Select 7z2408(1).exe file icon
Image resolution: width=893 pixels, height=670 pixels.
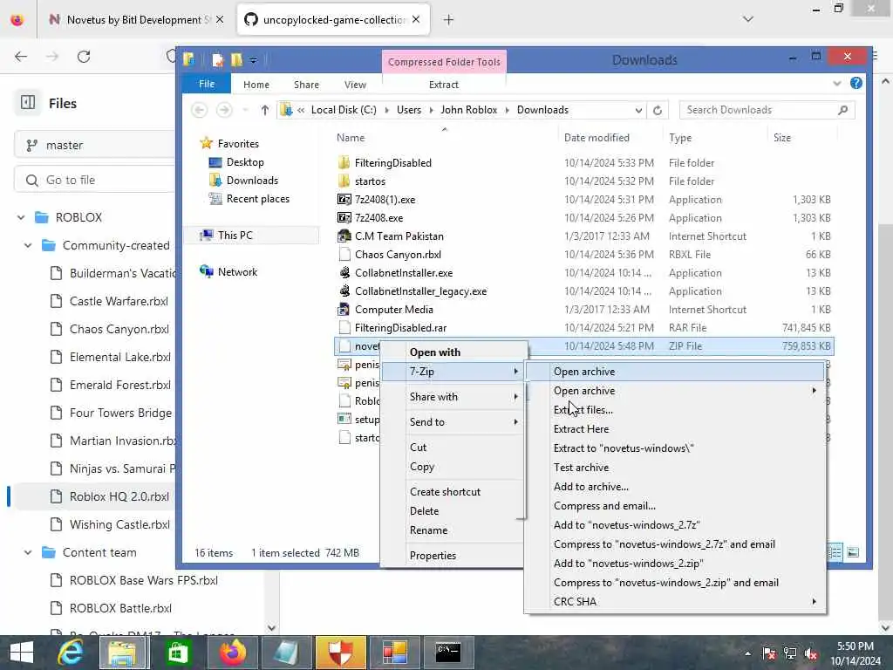click(x=344, y=200)
